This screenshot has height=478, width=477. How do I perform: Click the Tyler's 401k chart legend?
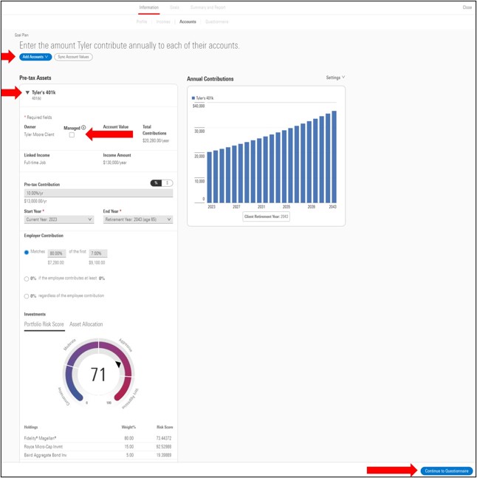coord(202,98)
